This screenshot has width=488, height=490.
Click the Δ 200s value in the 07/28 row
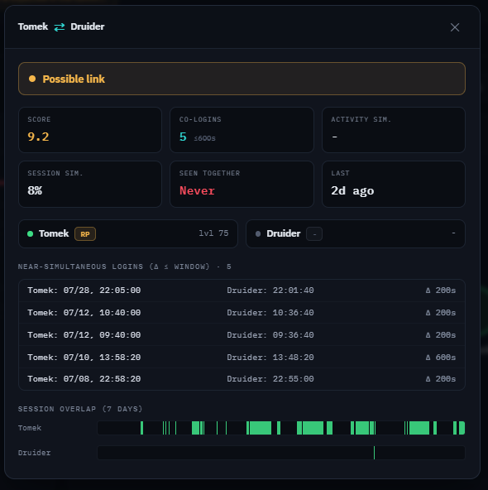click(441, 291)
